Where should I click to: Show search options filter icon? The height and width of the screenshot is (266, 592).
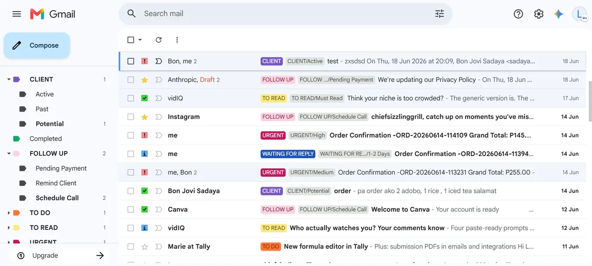pos(440,14)
